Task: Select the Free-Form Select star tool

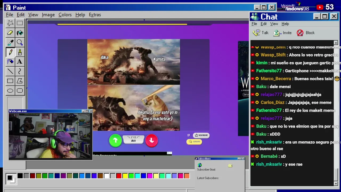Action: [x=10, y=23]
